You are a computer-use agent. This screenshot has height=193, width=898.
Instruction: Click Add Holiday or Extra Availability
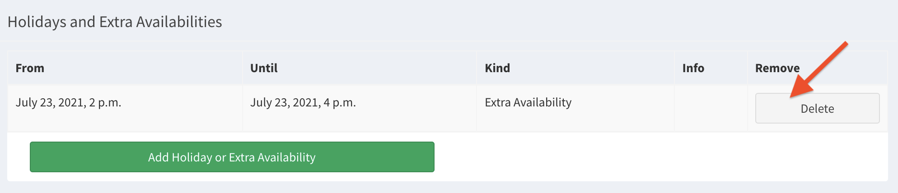click(232, 157)
